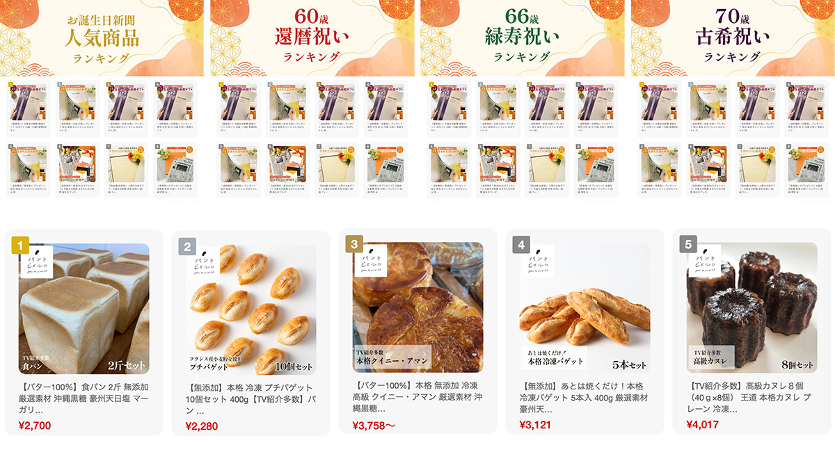Open the 人気商品 ranking banner
The width and height of the screenshot is (835, 452).
pos(102,38)
